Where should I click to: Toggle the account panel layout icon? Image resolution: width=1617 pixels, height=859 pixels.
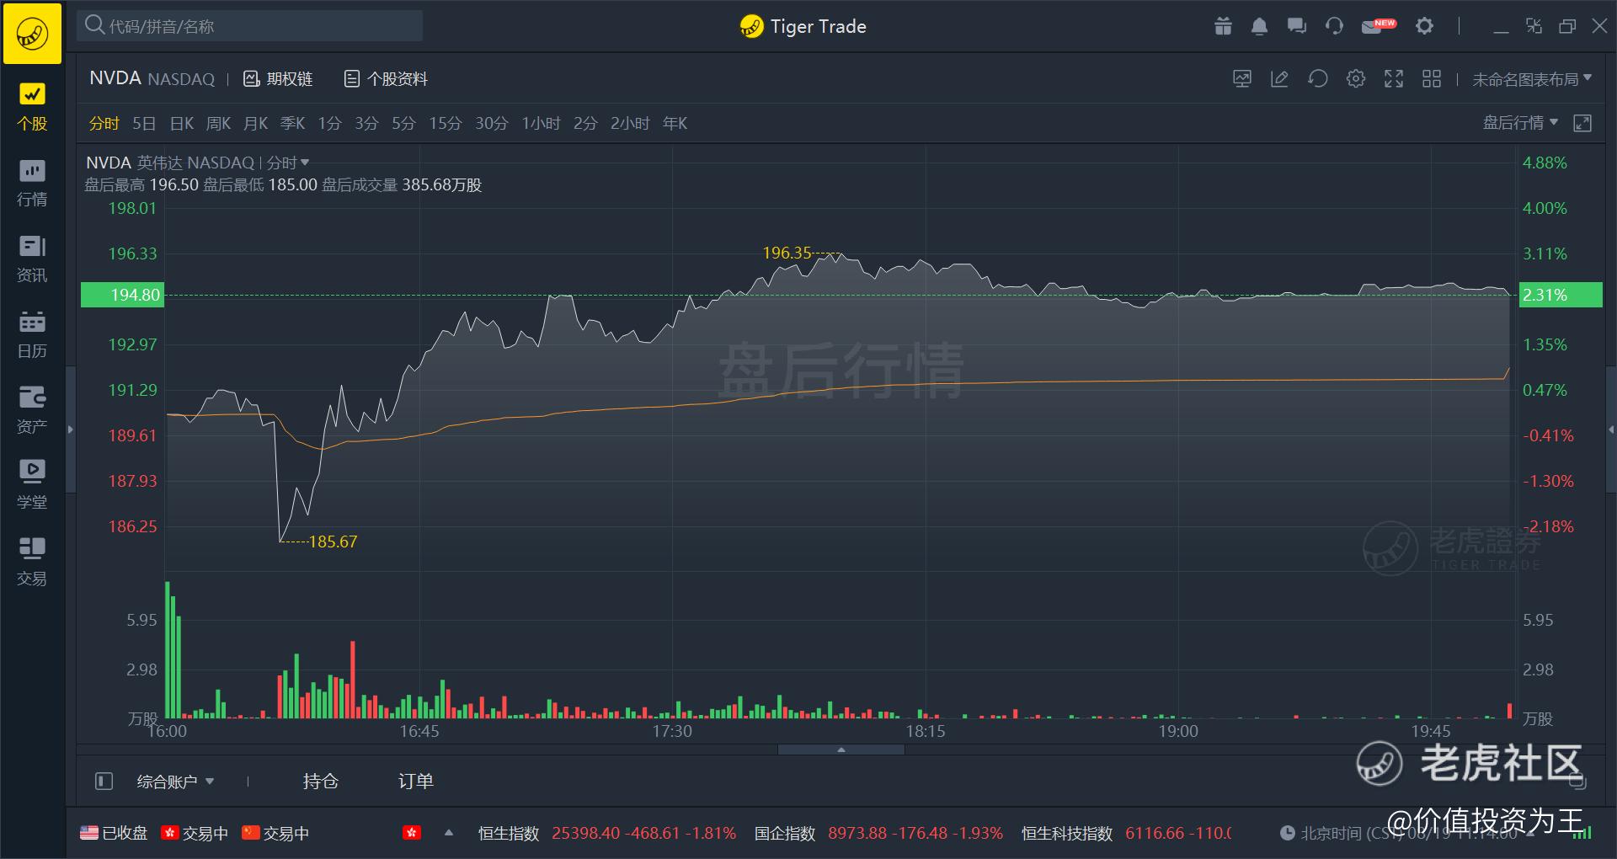pyautogui.click(x=104, y=781)
